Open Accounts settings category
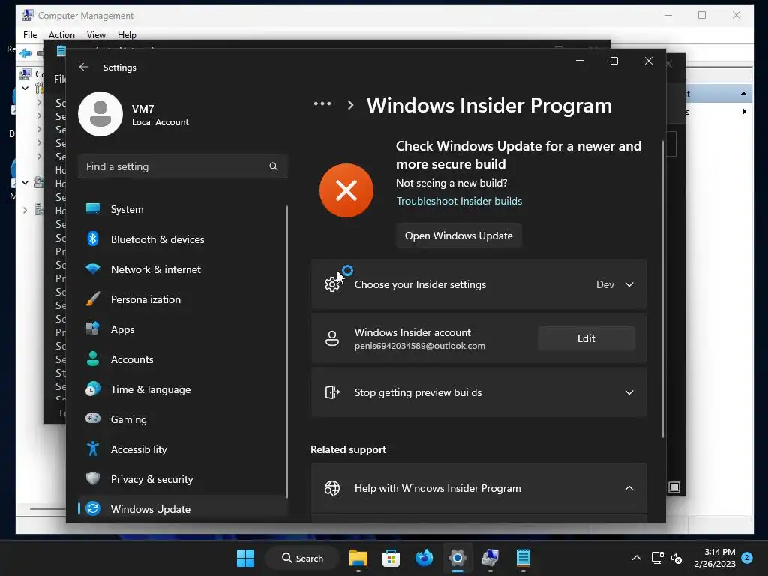The image size is (768, 576). 182,359
